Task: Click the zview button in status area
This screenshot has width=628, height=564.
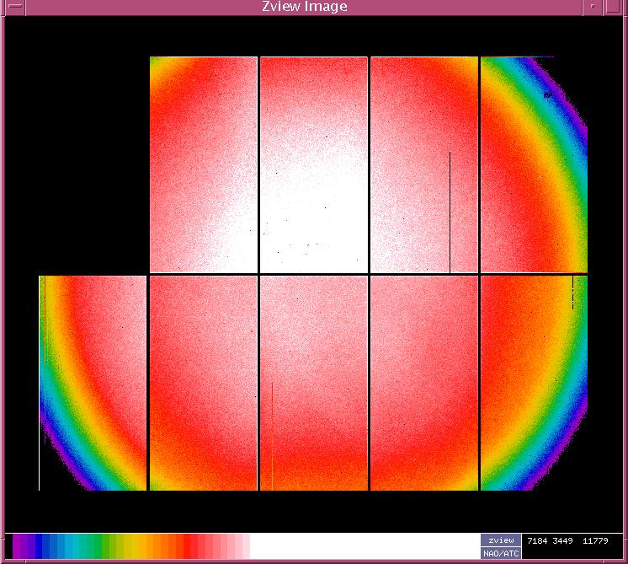Action: point(501,540)
